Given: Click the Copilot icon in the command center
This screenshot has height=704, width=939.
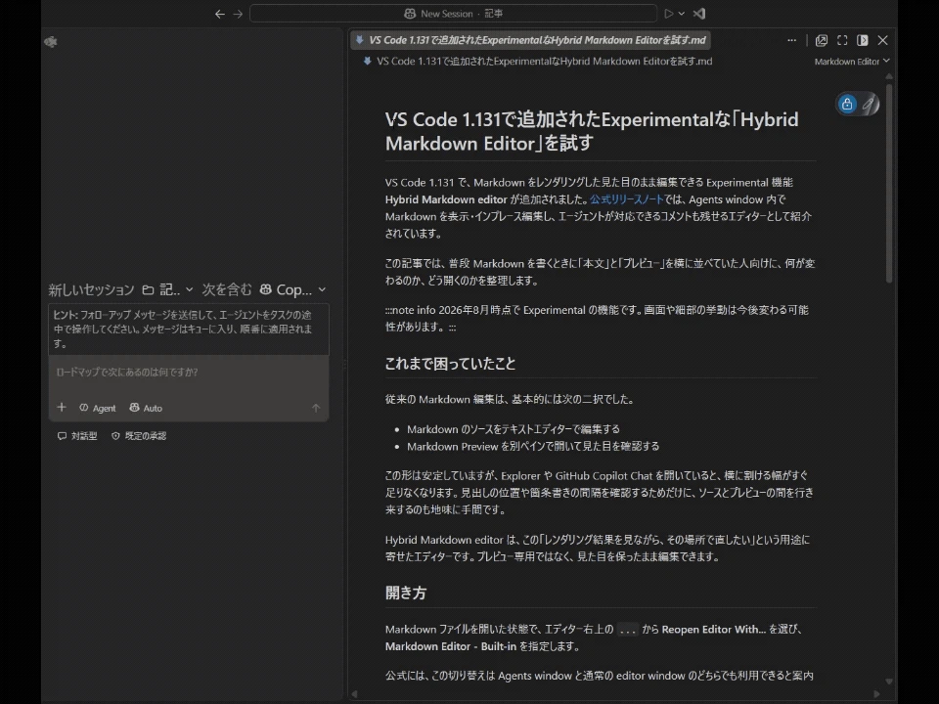Looking at the screenshot, I should (410, 13).
